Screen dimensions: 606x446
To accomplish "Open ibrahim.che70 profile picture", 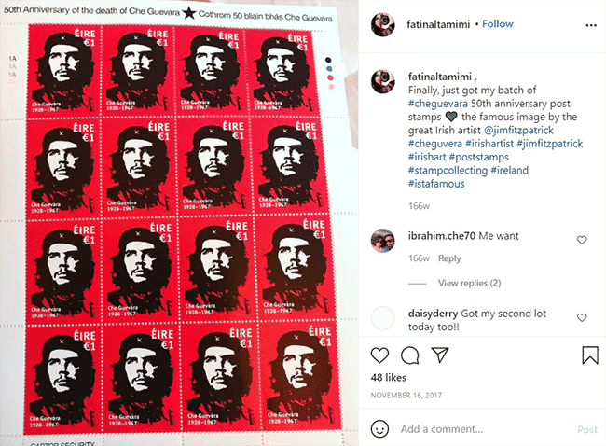I will pyautogui.click(x=382, y=240).
